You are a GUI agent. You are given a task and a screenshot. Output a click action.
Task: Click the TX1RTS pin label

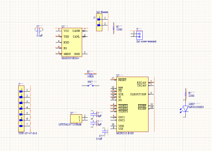click(123, 108)
